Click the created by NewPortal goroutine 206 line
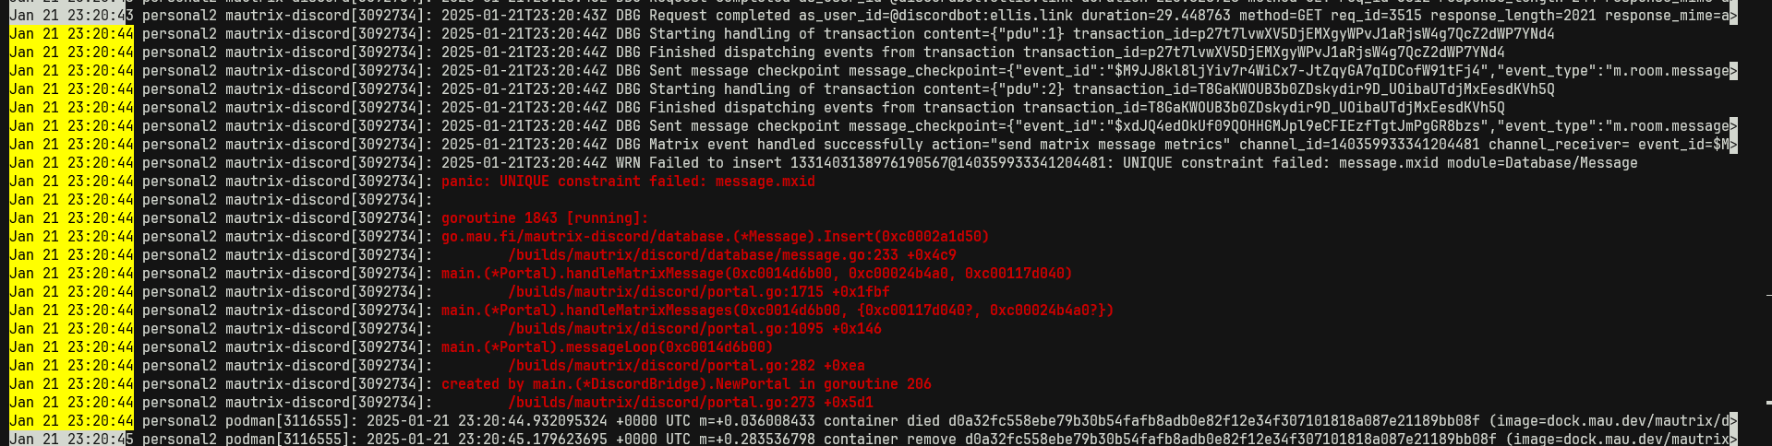This screenshot has width=1772, height=446. [686, 384]
